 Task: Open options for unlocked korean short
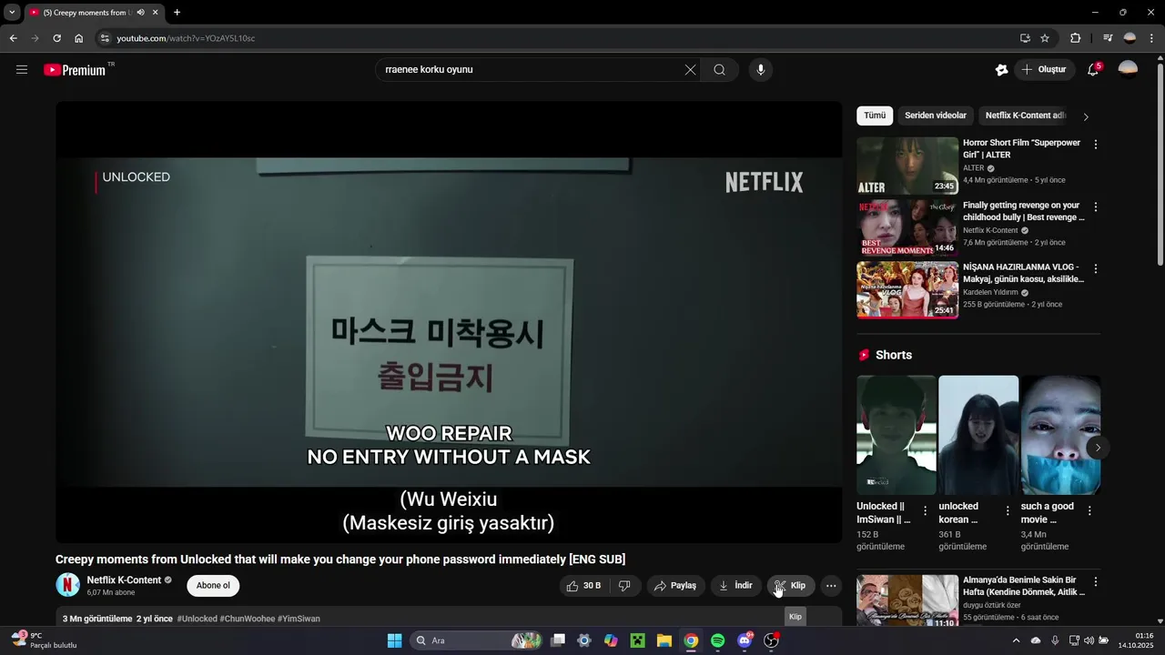(1008, 511)
